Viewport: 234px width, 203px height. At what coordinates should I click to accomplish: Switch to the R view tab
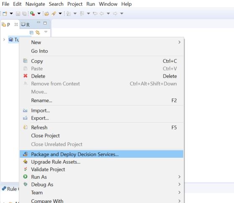pyautogui.click(x=25, y=24)
